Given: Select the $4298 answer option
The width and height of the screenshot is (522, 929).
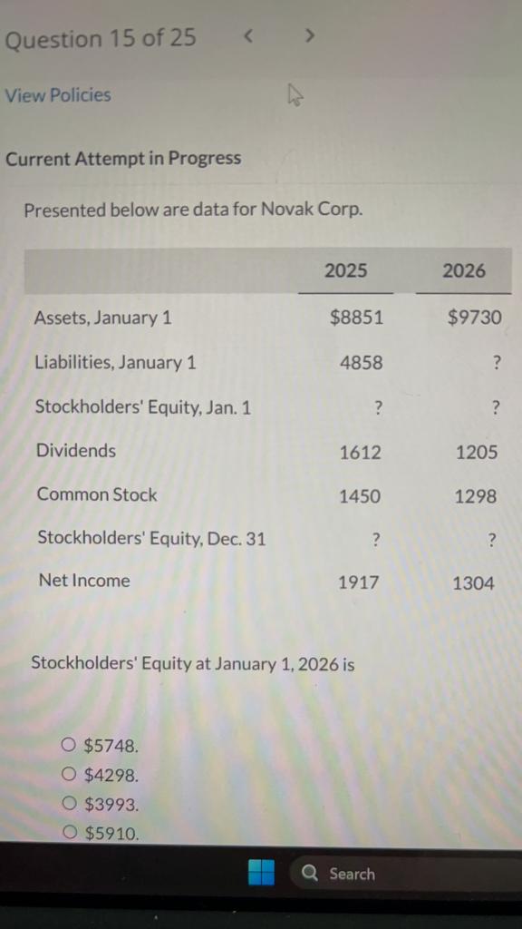Looking at the screenshot, I should 68,774.
